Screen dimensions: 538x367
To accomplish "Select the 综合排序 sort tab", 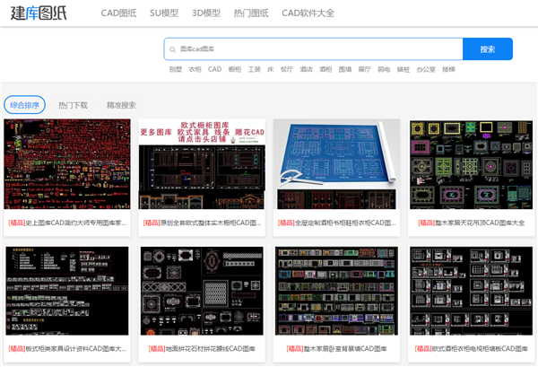I will (x=24, y=105).
